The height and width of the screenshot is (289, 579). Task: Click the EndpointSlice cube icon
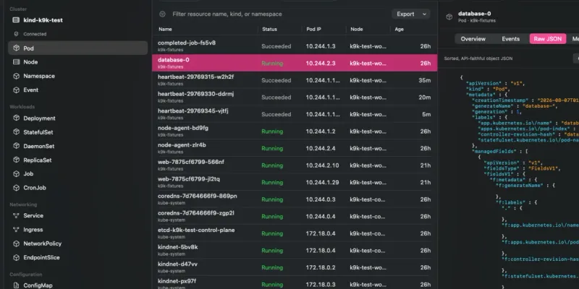pyautogui.click(x=16, y=258)
